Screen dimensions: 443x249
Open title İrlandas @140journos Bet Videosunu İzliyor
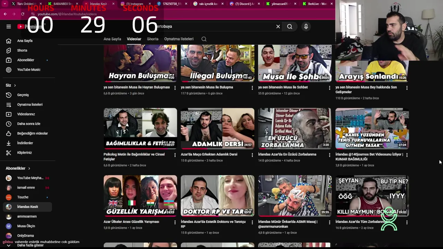369,157
